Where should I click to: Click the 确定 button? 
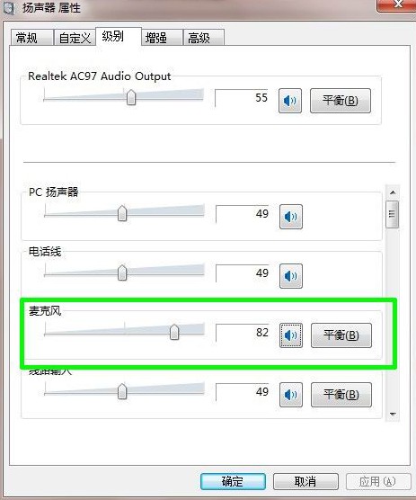pos(233,481)
